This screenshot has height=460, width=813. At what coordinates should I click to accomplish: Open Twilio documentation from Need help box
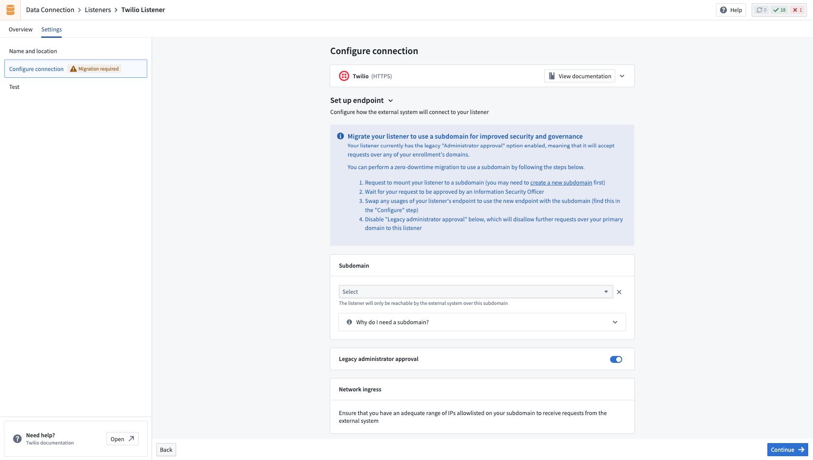pyautogui.click(x=122, y=438)
